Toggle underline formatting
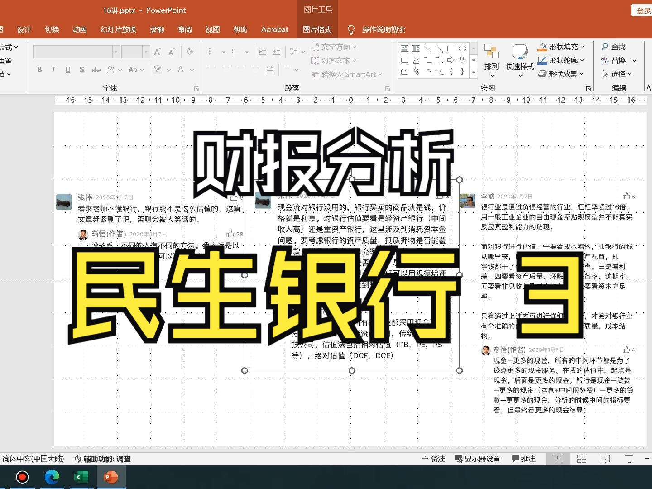The image size is (652, 489). point(68,69)
